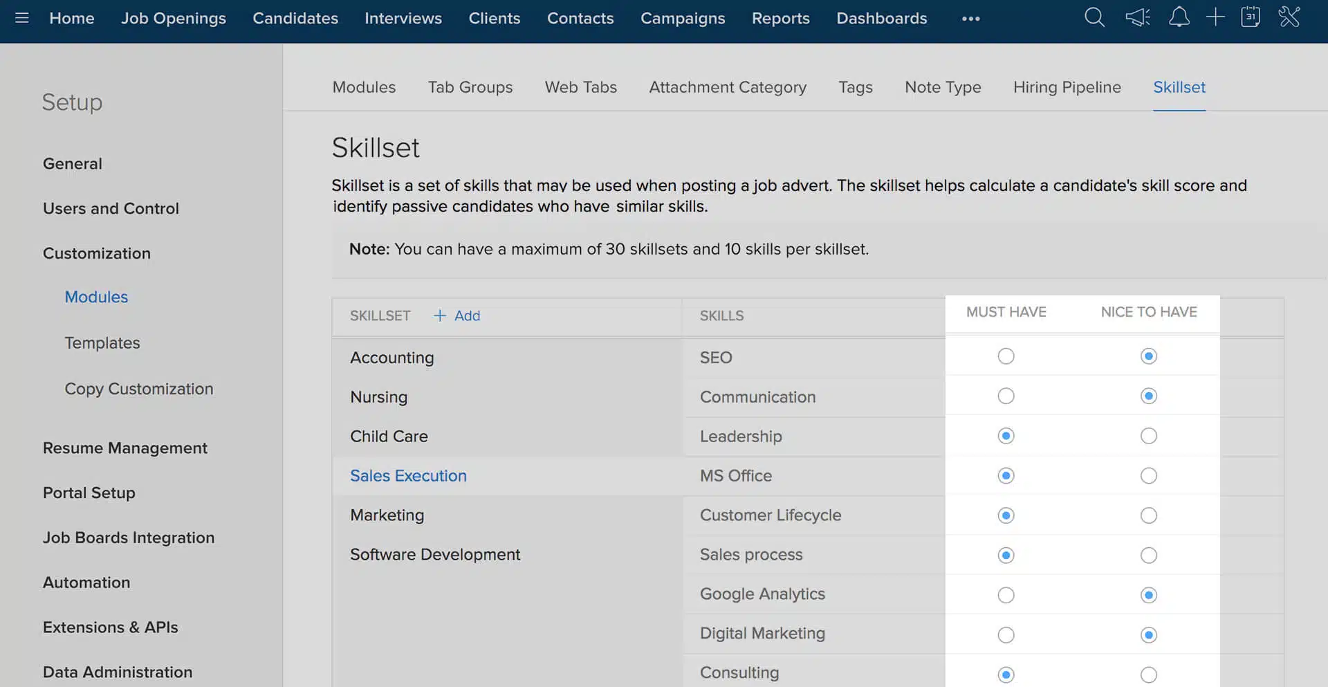Viewport: 1328px width, 687px height.
Task: Click the setup tools icon
Action: click(1290, 17)
